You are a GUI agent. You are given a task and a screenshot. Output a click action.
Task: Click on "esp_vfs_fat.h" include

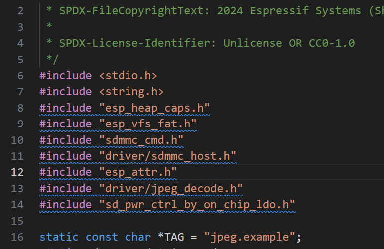[148, 124]
